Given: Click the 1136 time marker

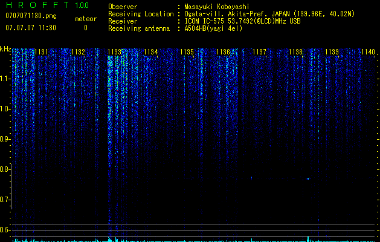Looking at the screenshot, I should click(223, 52).
